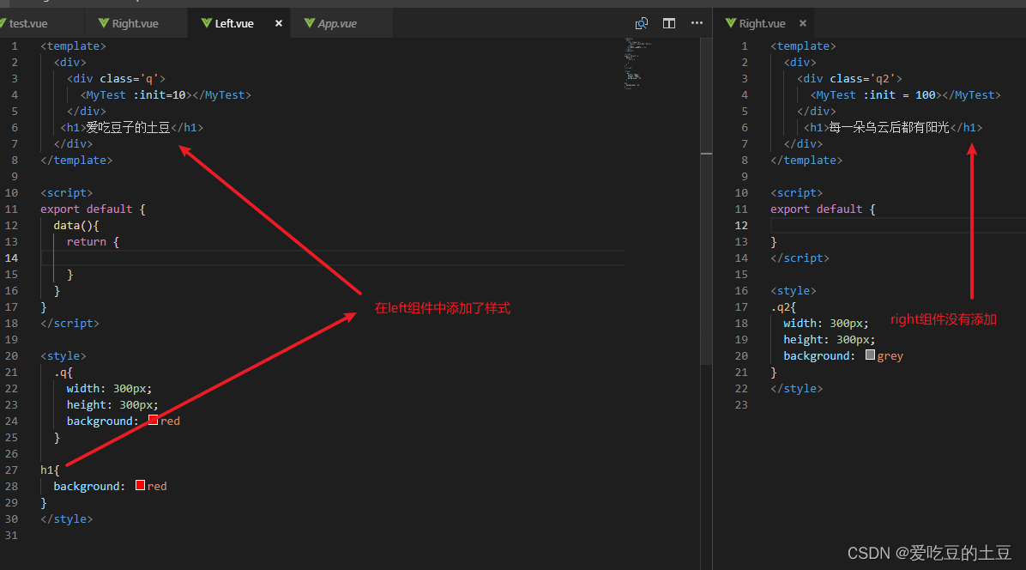The image size is (1026, 570).
Task: Click line number 16 in Right.vue gutter
Action: [741, 290]
